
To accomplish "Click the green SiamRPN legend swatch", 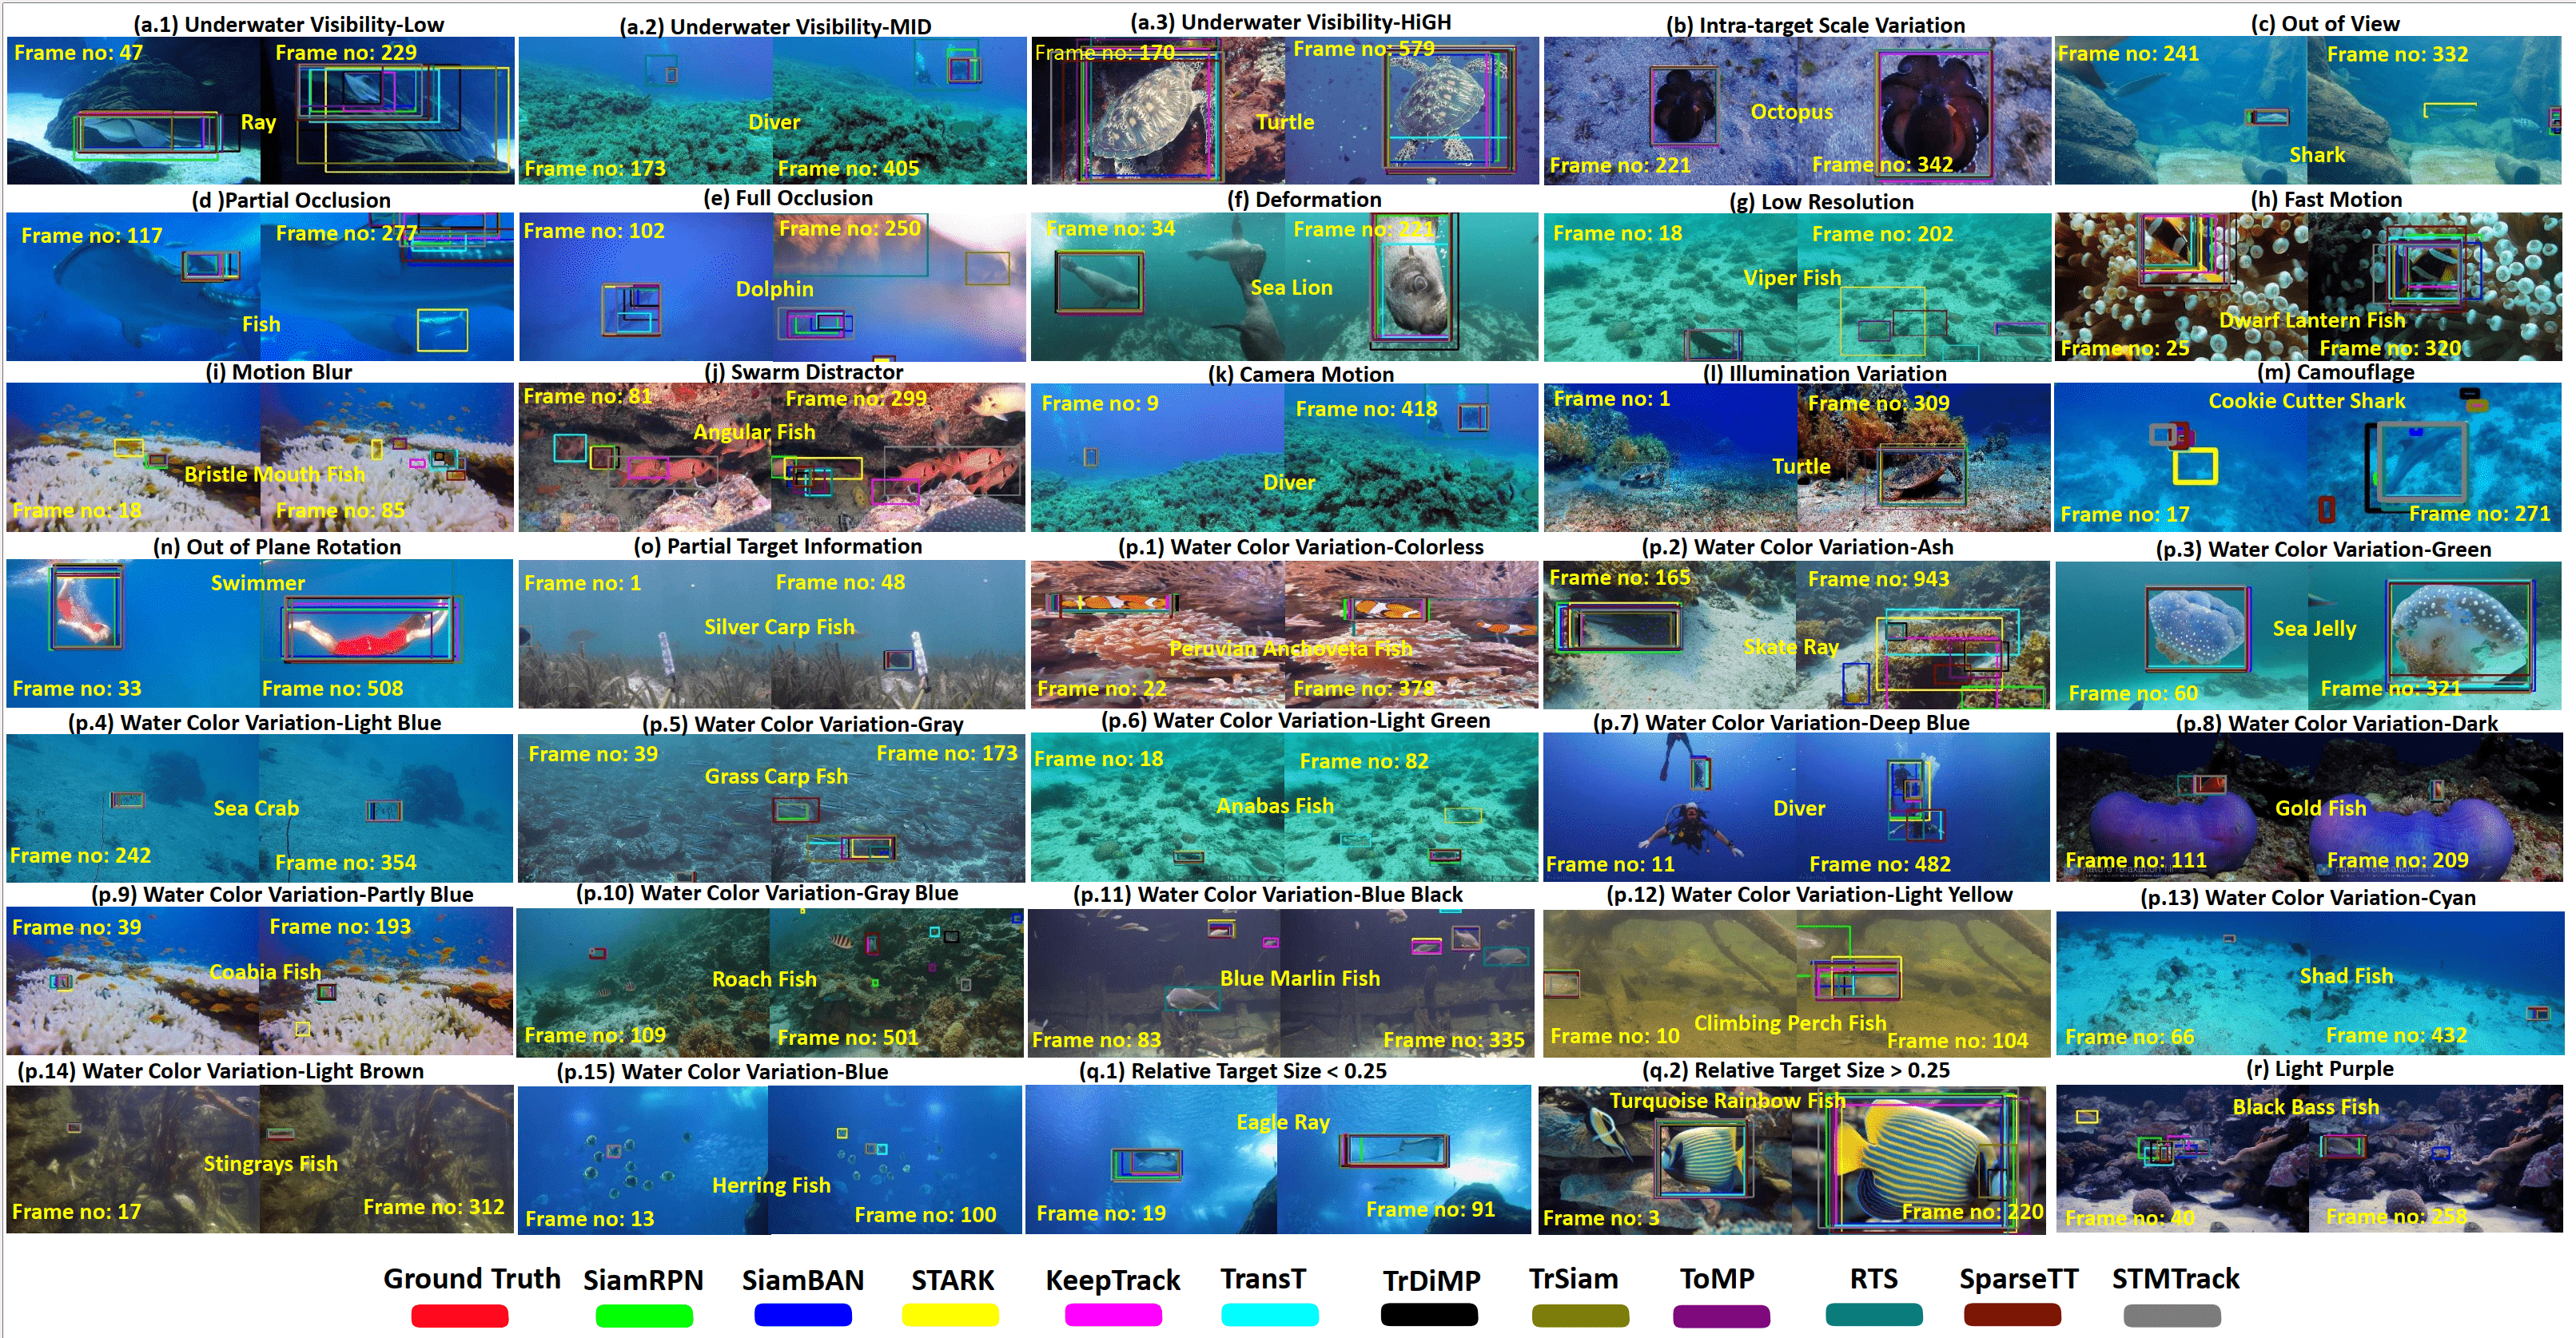I will (x=644, y=1315).
